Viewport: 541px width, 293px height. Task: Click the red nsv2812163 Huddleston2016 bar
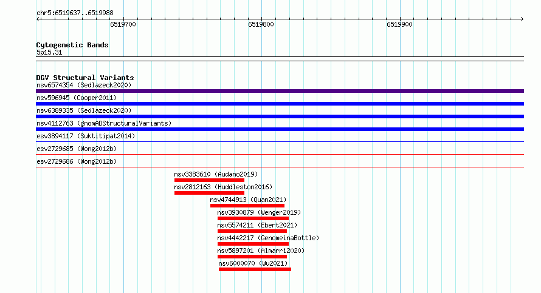point(210,193)
